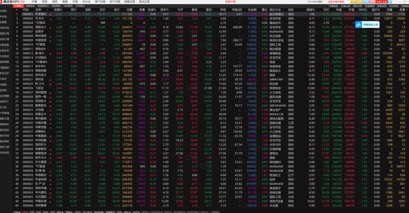Switch to the SUP统计 tab
Viewport: 409px width, 213px height.
pos(80,6)
